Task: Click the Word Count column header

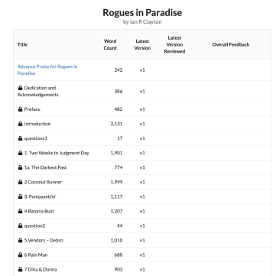Action: 110,44
